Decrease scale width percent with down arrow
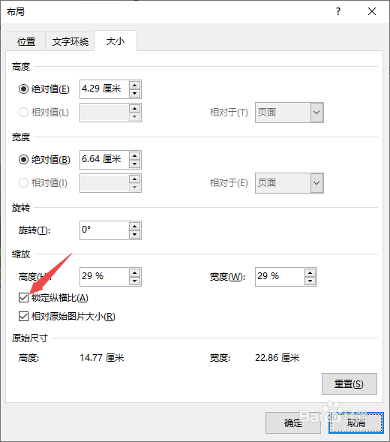Image resolution: width=390 pixels, height=442 pixels. tap(310, 281)
